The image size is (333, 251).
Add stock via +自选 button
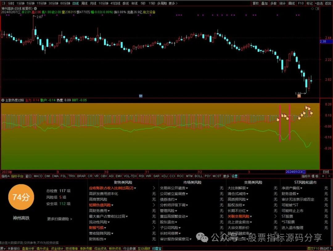[x=319, y=3]
